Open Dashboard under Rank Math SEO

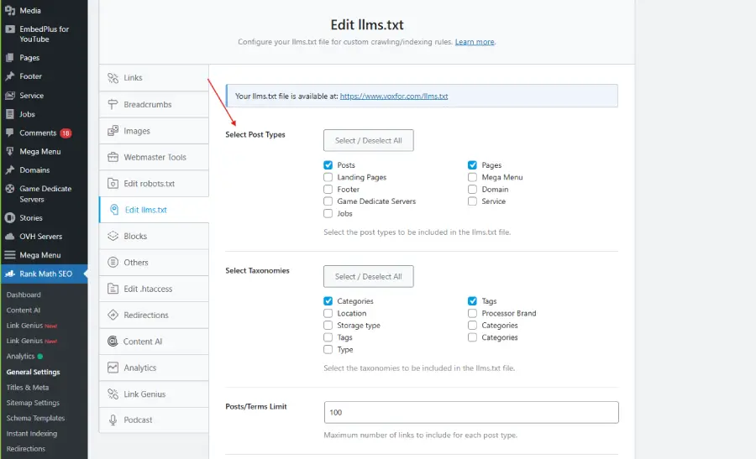coord(24,295)
